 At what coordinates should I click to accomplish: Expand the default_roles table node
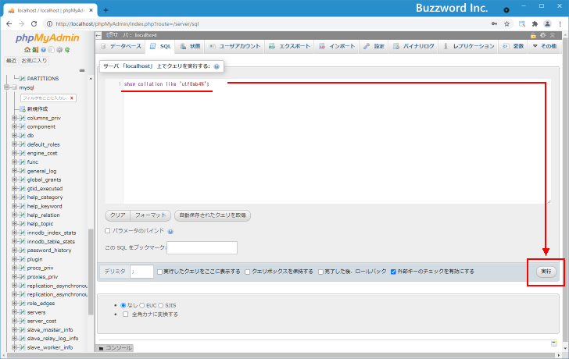pos(15,144)
